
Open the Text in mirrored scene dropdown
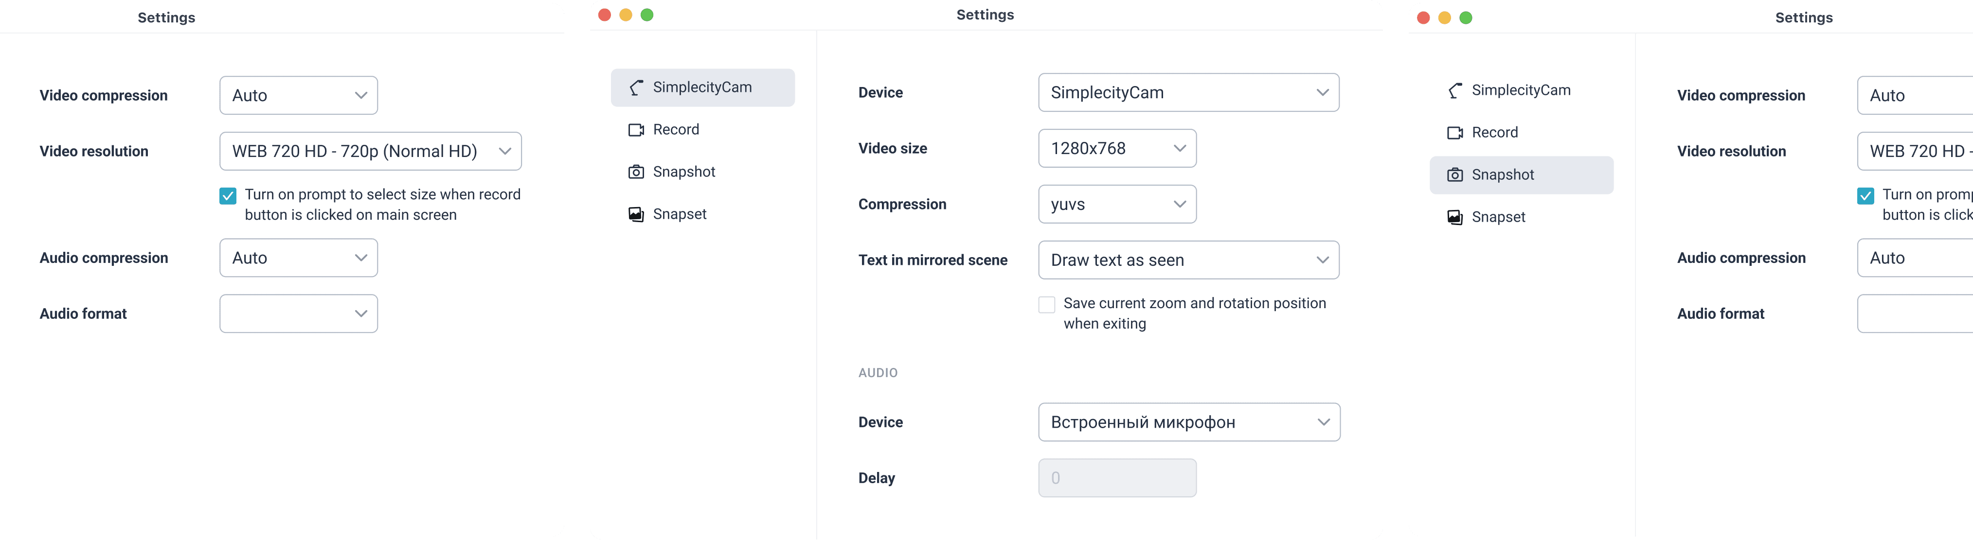tap(1188, 260)
